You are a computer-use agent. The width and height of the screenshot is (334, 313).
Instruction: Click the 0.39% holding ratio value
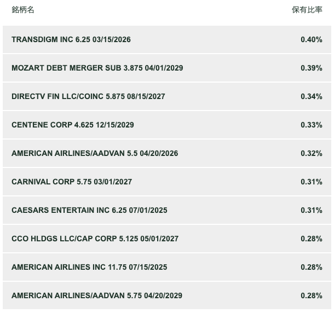click(312, 68)
